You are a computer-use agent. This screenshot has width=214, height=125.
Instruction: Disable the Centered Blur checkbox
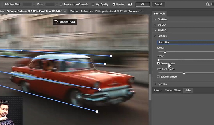158,63
